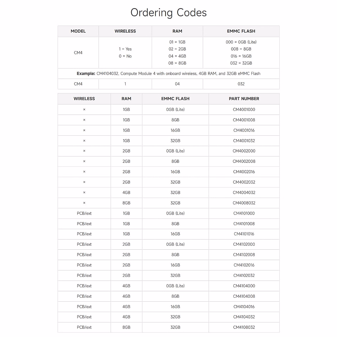Viewport: 337px width, 337px height.
Task: Click the MODEL column header
Action: [78, 31]
